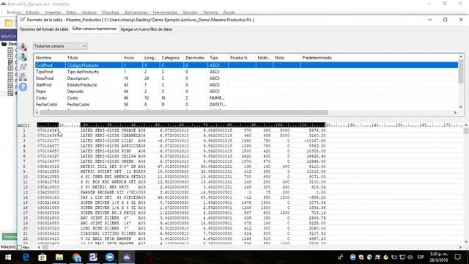This screenshot has height=264, width=469.
Task: Click the Categoría column header
Action: pyautogui.click(x=171, y=58)
